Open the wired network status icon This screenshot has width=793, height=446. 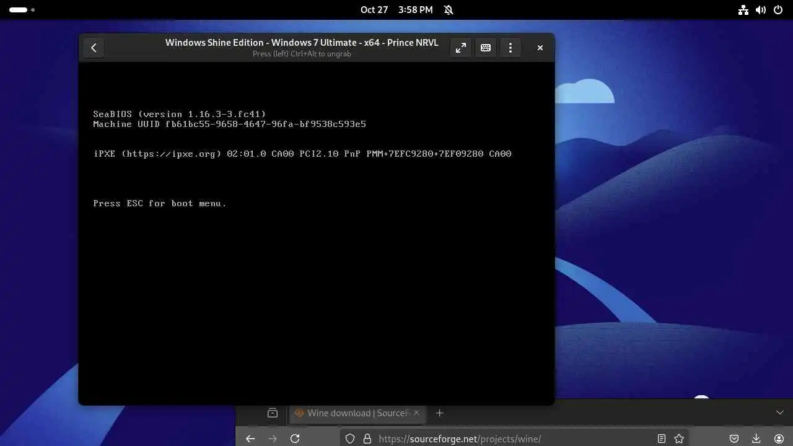tap(743, 10)
